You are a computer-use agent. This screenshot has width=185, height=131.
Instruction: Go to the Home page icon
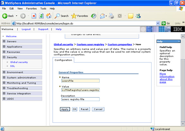pyautogui.click(x=49, y=16)
